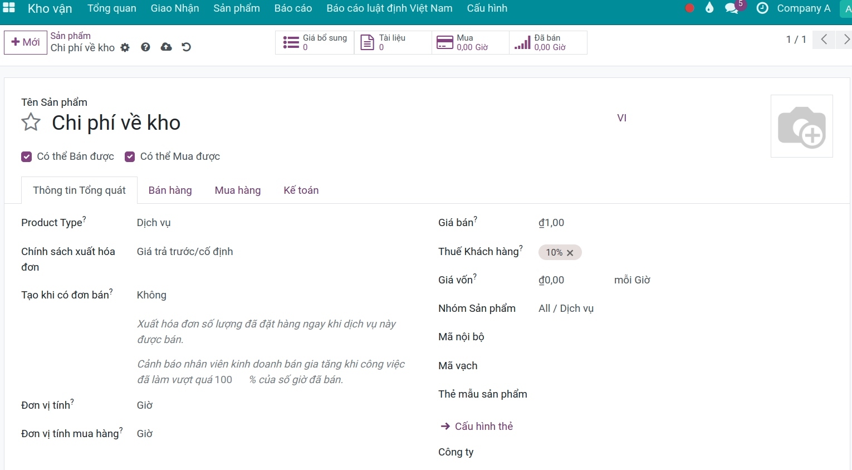This screenshot has width=852, height=470.
Task: Click the droplet icon in top bar
Action: (709, 8)
